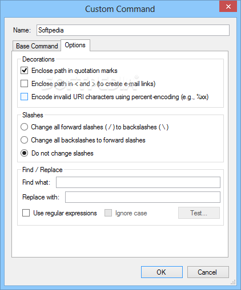Uncheck Enclose path in quotation marks

pyautogui.click(x=25, y=71)
